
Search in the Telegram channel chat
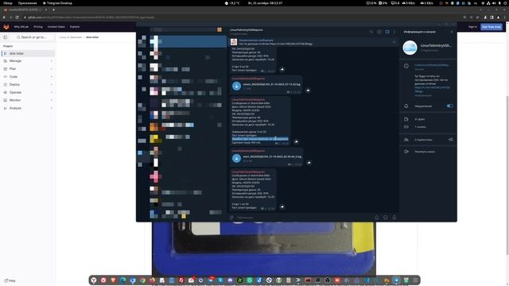[x=371, y=32]
